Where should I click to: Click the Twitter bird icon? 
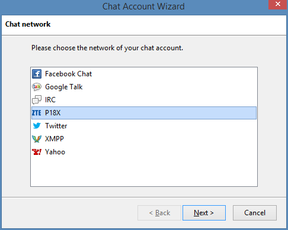pyautogui.click(x=37, y=126)
